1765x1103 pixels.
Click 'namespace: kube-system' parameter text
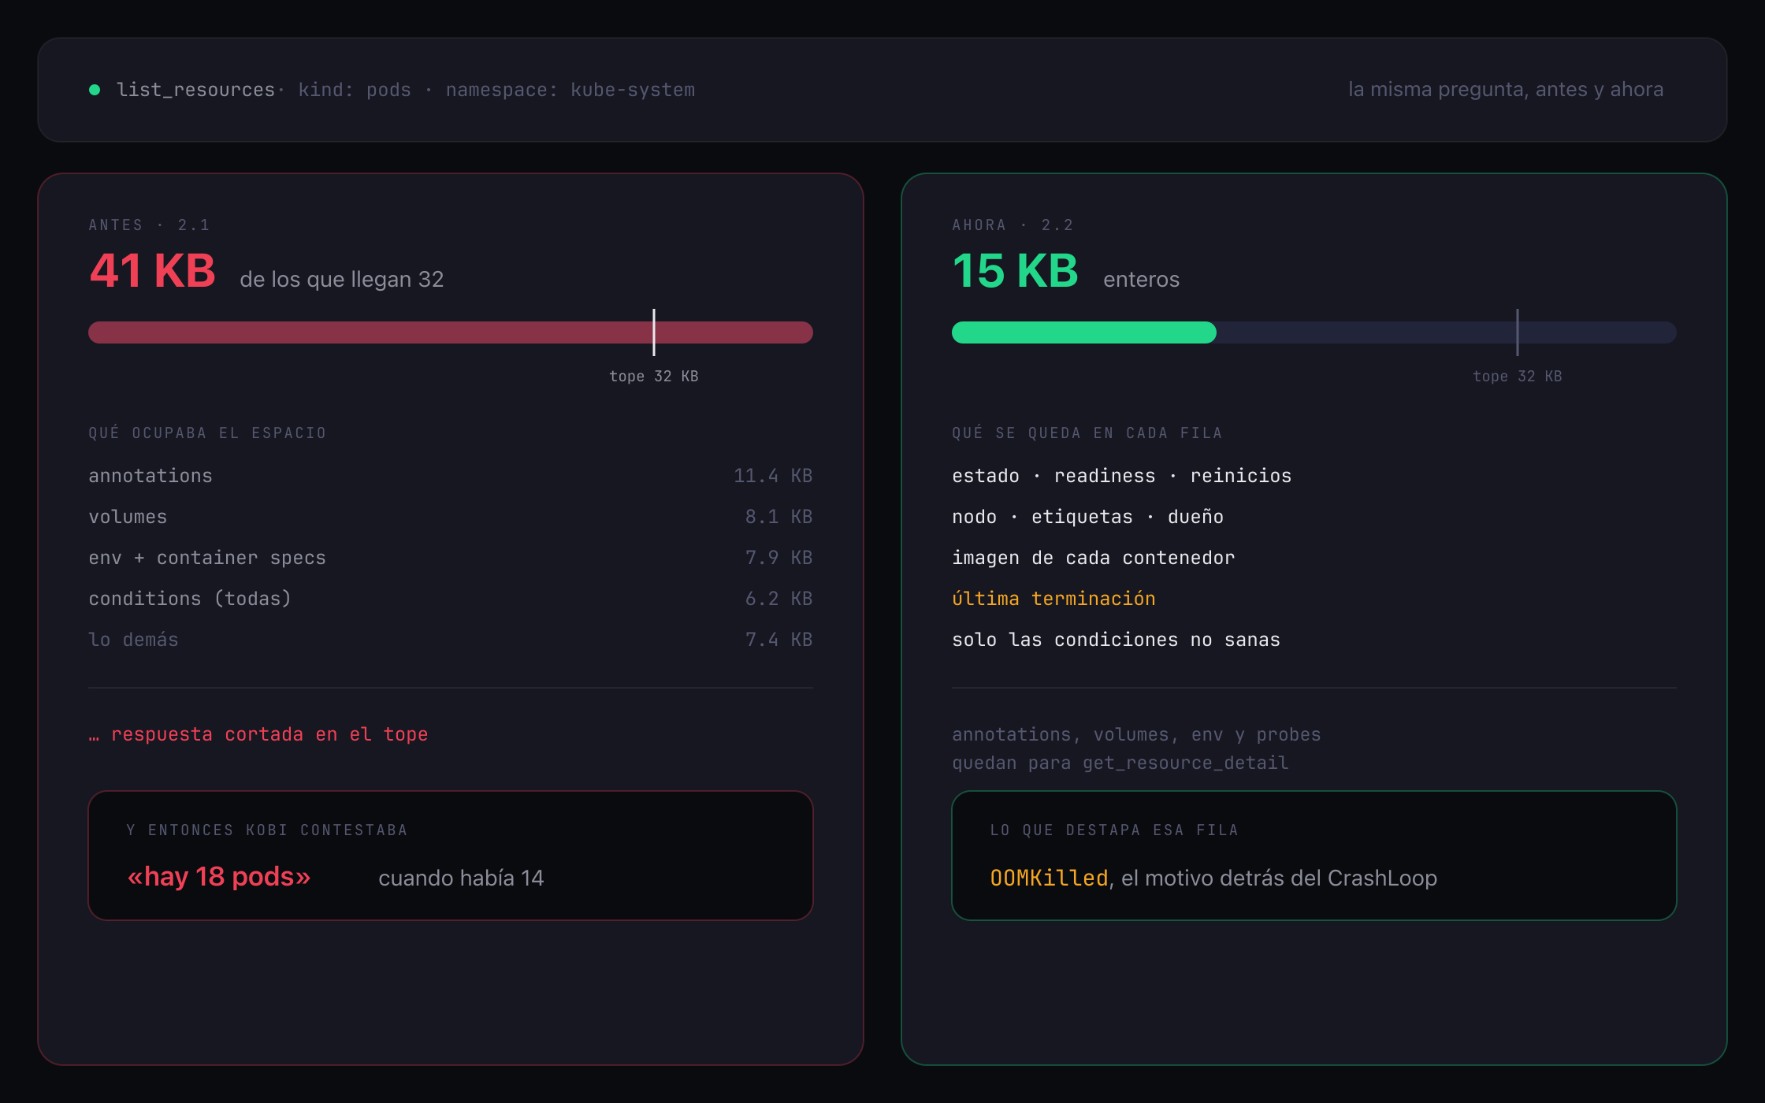click(570, 90)
